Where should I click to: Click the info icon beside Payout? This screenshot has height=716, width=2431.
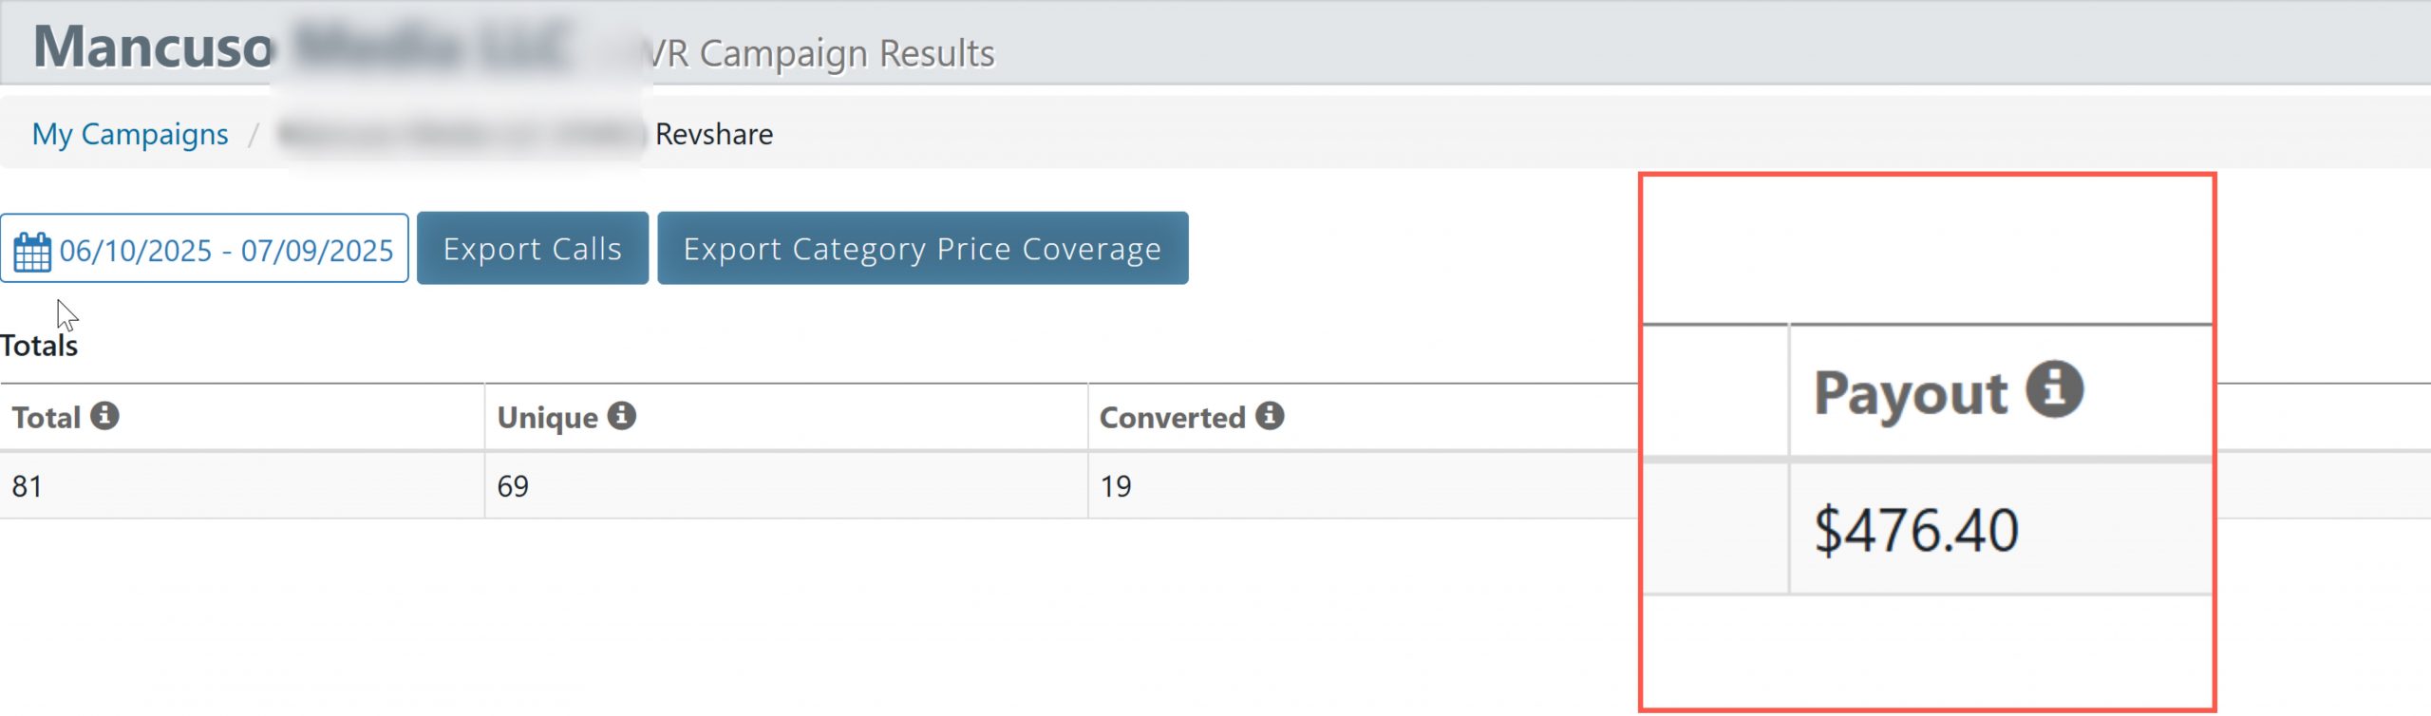pyautogui.click(x=2055, y=389)
